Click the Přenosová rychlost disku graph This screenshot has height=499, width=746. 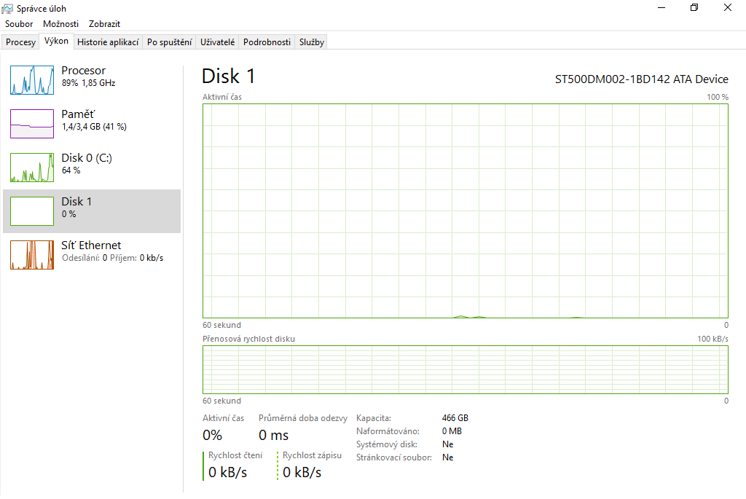[465, 369]
